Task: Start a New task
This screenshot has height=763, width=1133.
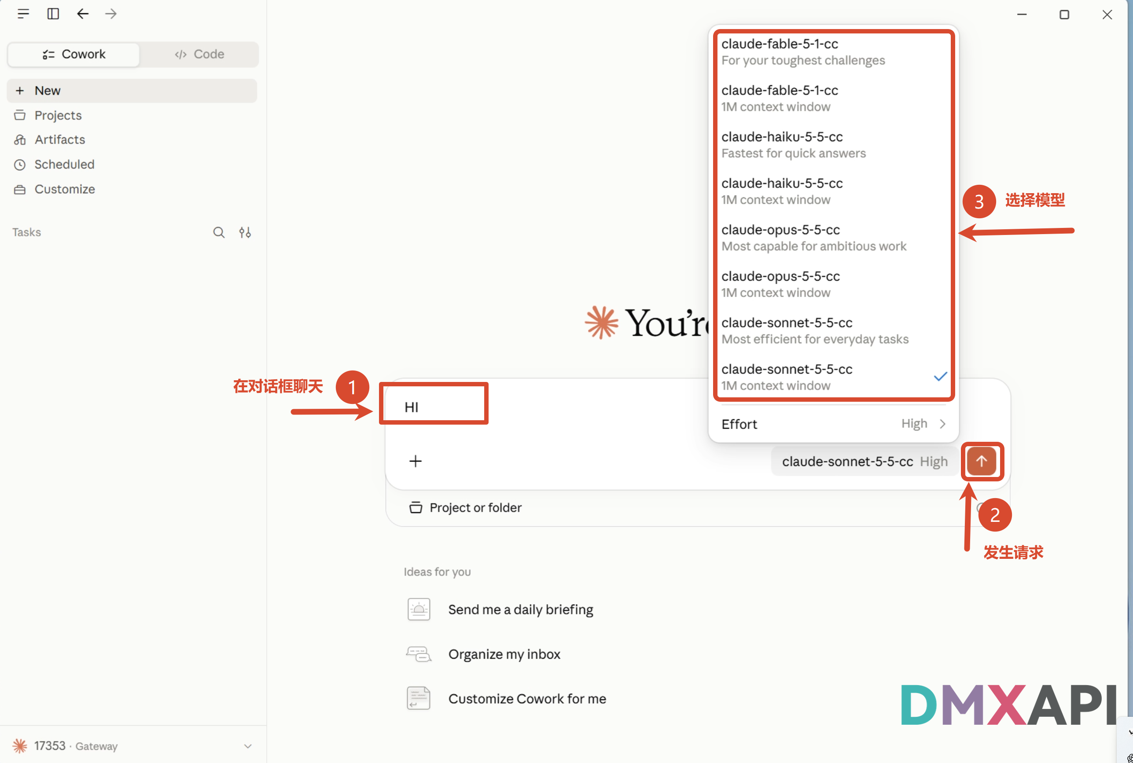Action: [132, 91]
